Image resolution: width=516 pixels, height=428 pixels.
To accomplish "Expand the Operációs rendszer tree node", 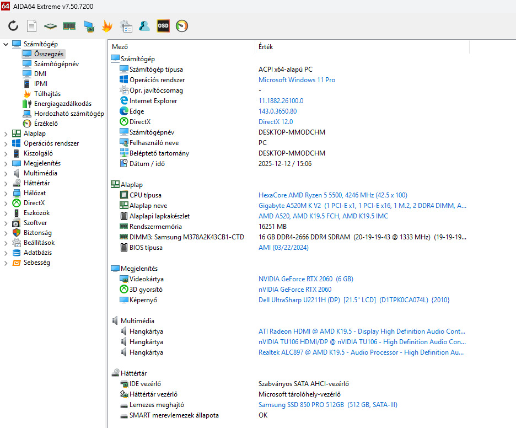I will coord(6,143).
